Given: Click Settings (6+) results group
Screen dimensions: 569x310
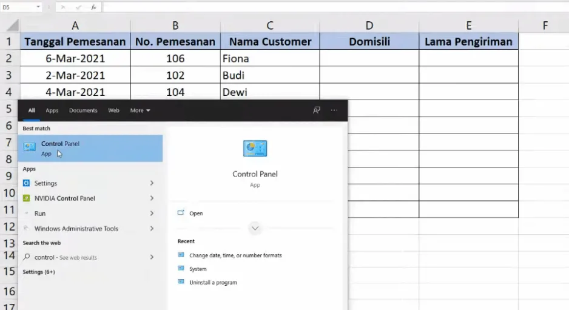Looking at the screenshot, I should (39, 272).
